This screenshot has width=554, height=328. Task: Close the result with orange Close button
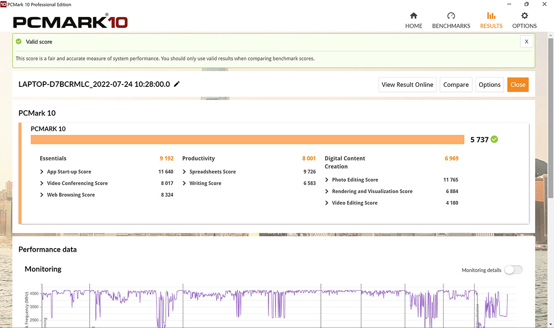(518, 85)
